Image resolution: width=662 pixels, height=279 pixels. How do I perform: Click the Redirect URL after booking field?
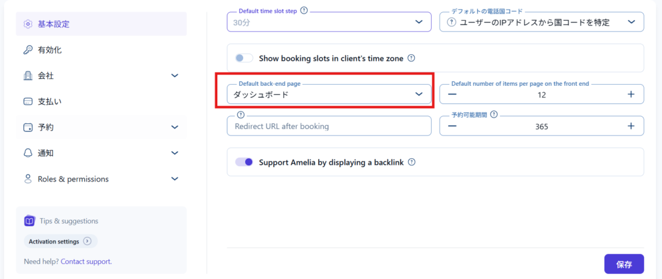point(328,127)
